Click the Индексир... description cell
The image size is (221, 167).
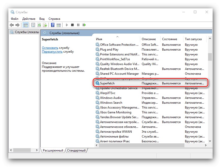coord(150,102)
